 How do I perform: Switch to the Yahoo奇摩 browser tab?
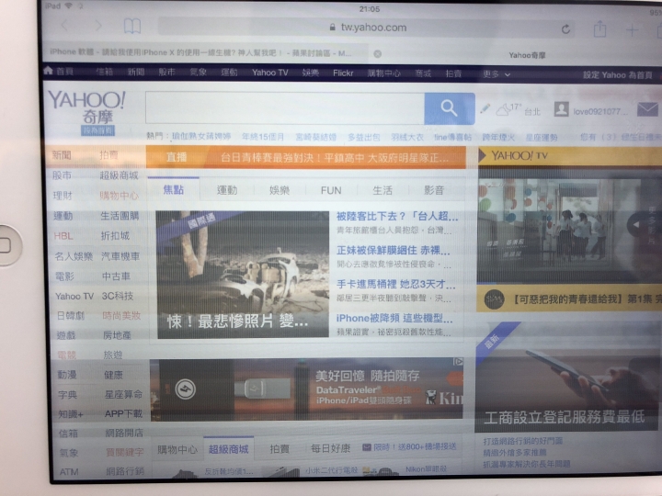(x=527, y=55)
